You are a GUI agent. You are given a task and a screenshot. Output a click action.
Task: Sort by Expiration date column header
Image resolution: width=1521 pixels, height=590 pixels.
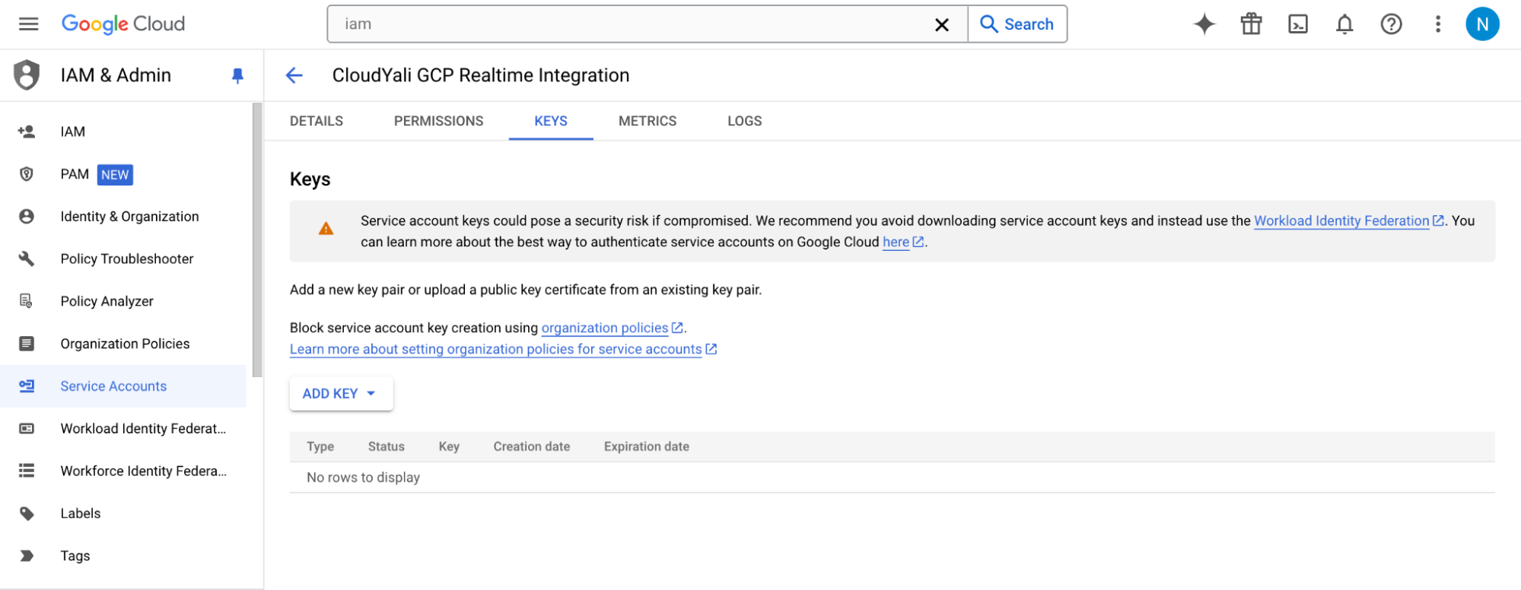coord(647,446)
